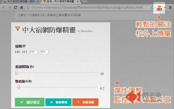Open a new tab
The height and width of the screenshot is (109, 174).
coord(84,1)
